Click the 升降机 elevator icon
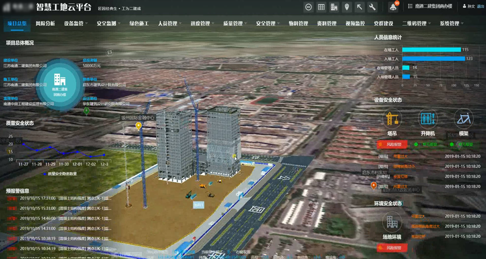 [x=428, y=119]
